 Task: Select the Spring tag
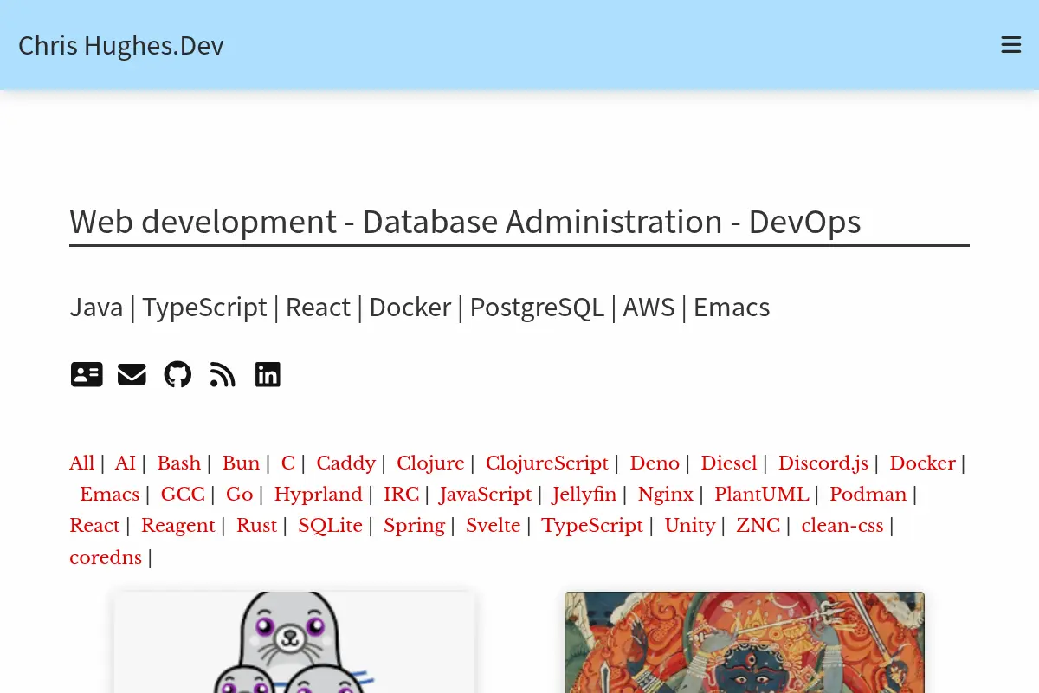[414, 525]
